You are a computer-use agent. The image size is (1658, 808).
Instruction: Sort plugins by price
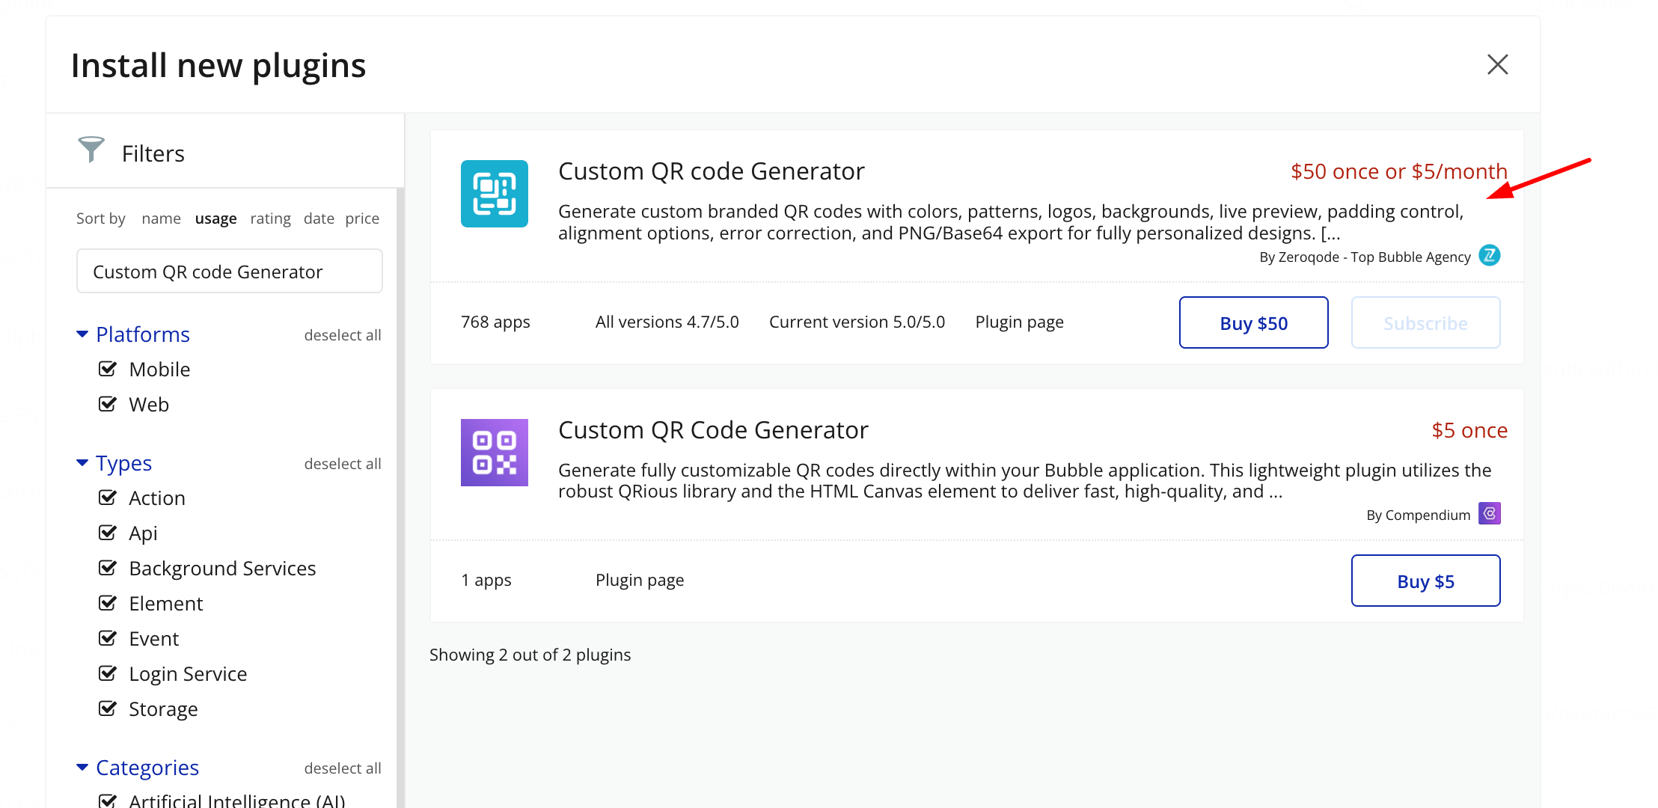click(x=362, y=218)
